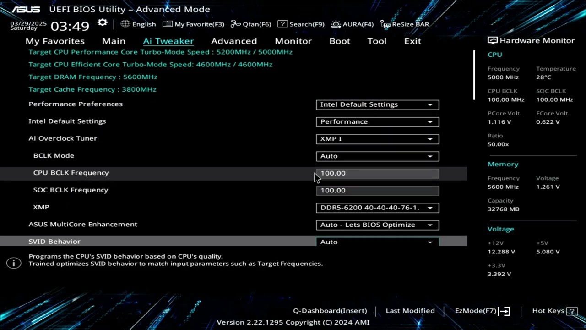Click the 1.261 V memory voltage value
Viewport: 586px width, 330px height.
point(548,187)
